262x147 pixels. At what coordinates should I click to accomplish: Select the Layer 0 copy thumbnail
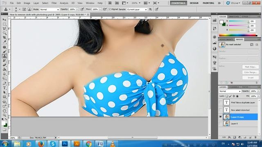(226, 117)
